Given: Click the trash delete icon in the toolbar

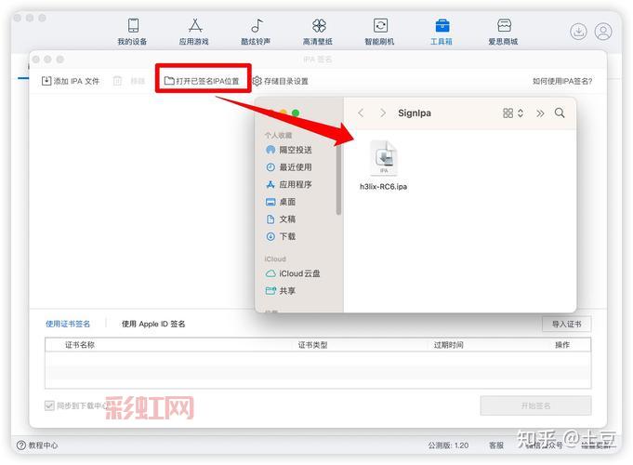Looking at the screenshot, I should (117, 81).
